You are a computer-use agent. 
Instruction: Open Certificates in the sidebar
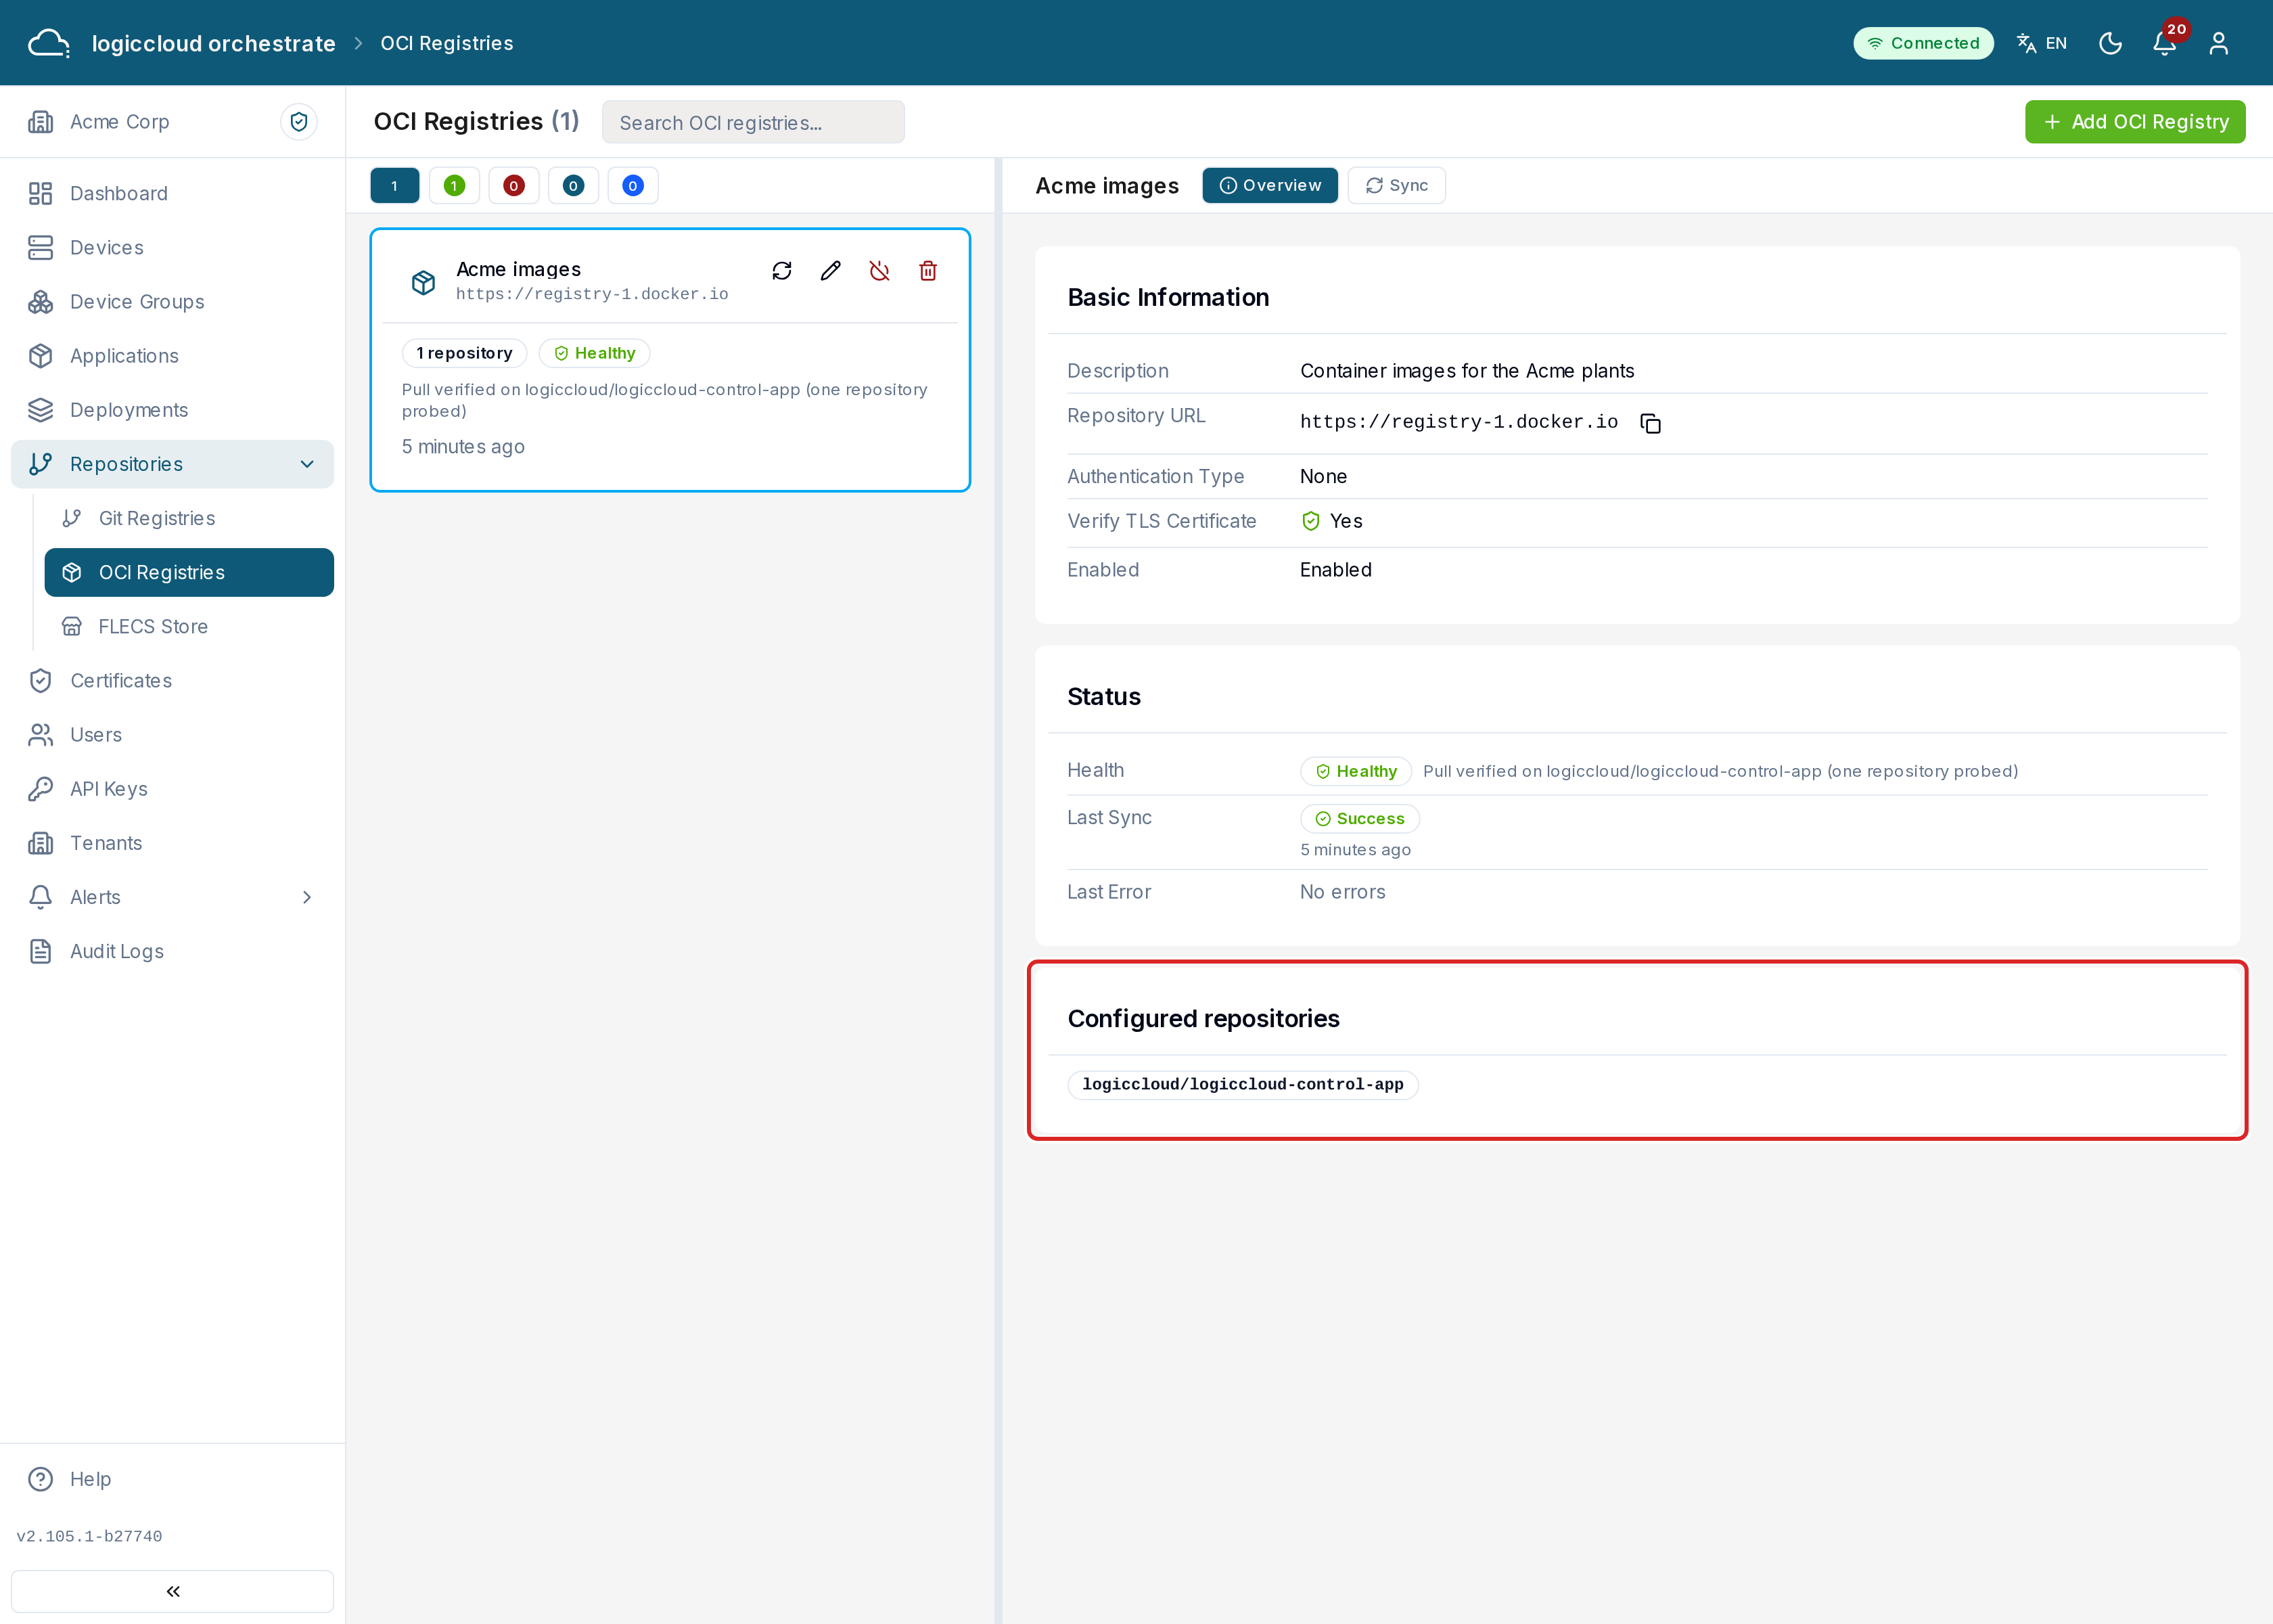tap(172, 680)
